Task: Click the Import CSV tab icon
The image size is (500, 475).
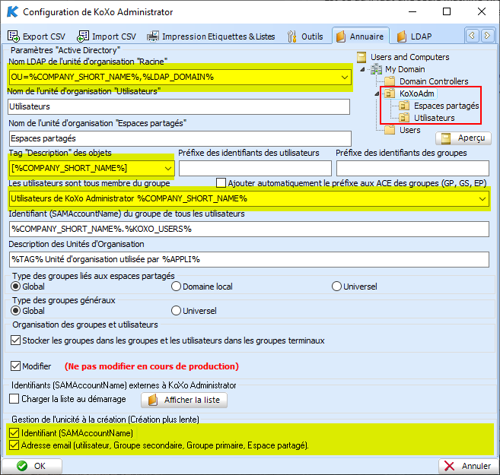Action: [83, 36]
